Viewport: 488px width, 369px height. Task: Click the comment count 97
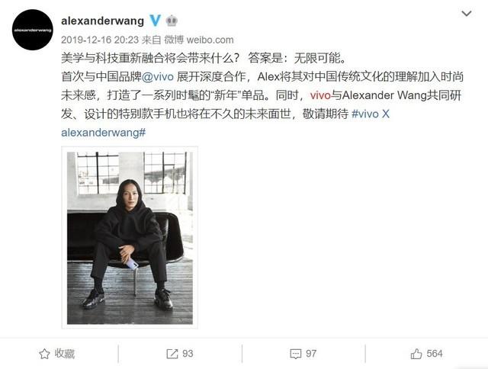pyautogui.click(x=311, y=354)
